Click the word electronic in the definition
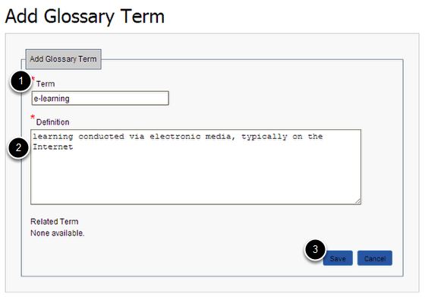425x297 pixels. pos(175,137)
